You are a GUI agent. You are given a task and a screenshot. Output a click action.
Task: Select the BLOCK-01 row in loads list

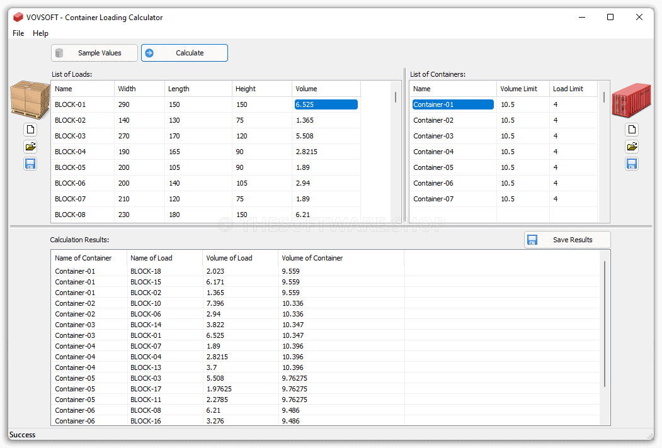click(205, 104)
